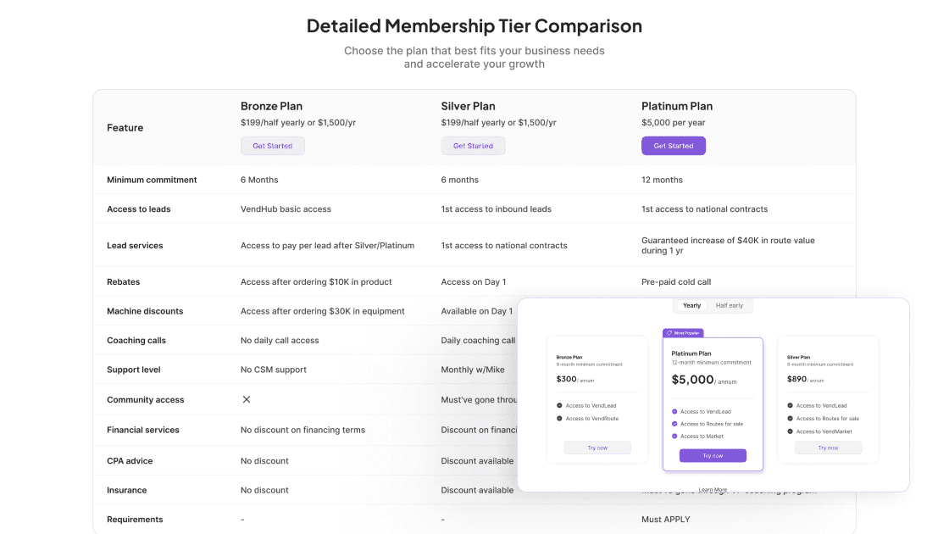Click Try now on the Bronze Plan card

click(x=597, y=448)
